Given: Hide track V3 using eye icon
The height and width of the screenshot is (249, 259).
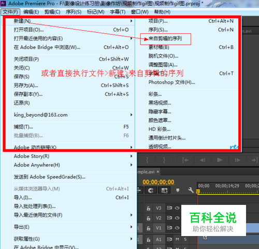Looking at the screenshot, I should tap(177, 208).
